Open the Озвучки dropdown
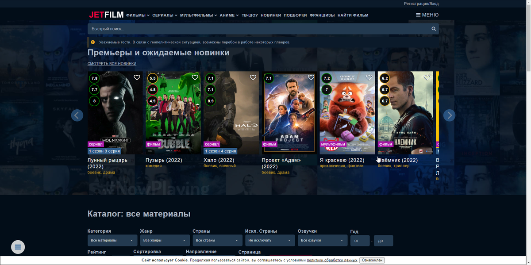 (x=323, y=240)
